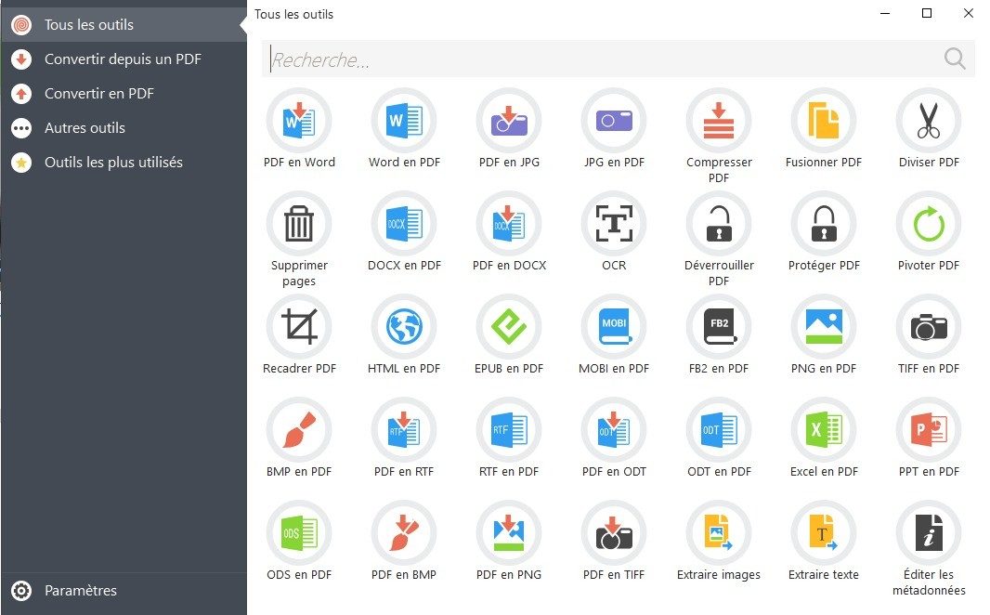Open the PPT en PDF tool
990x615 pixels.
928,429
